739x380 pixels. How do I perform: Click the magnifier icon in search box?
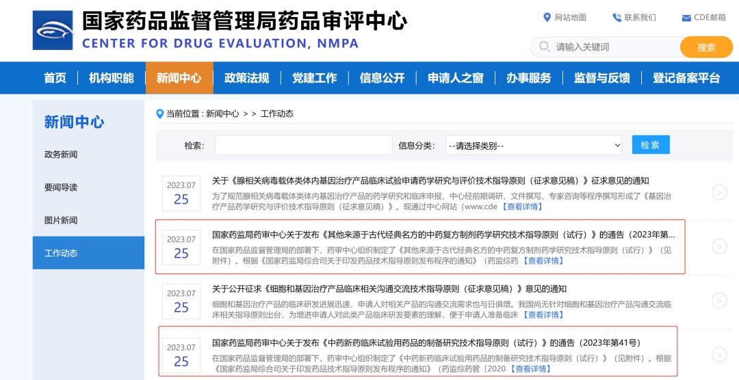[545, 46]
